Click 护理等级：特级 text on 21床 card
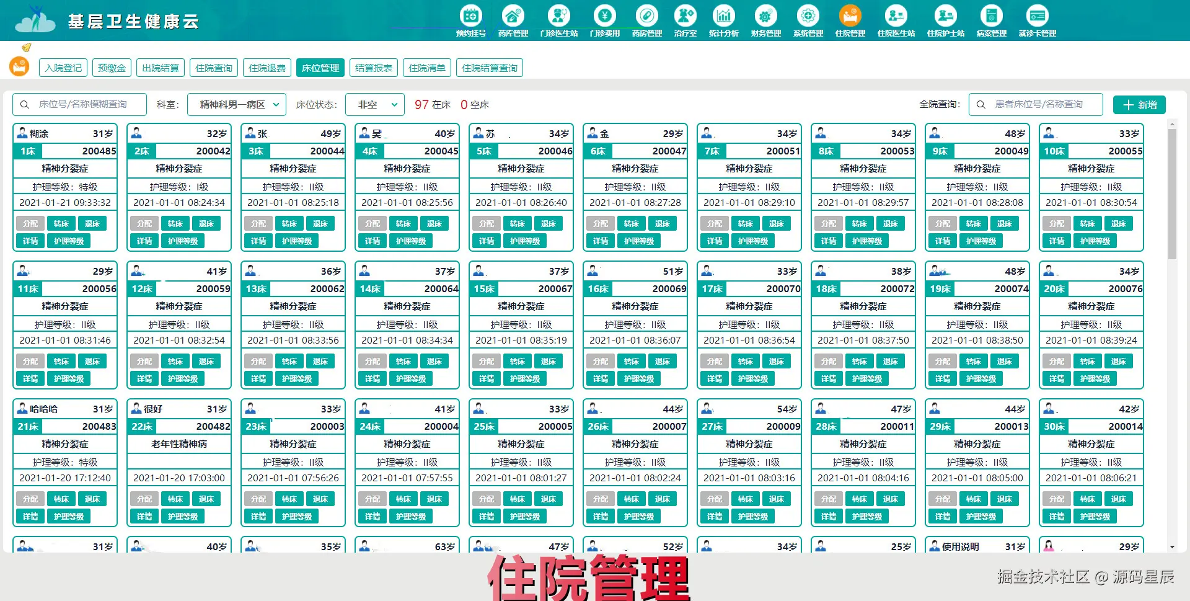This screenshot has width=1190, height=601. (65, 461)
